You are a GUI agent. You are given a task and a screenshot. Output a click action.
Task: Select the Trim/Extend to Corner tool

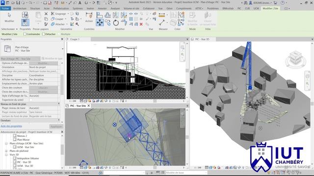[124, 22]
